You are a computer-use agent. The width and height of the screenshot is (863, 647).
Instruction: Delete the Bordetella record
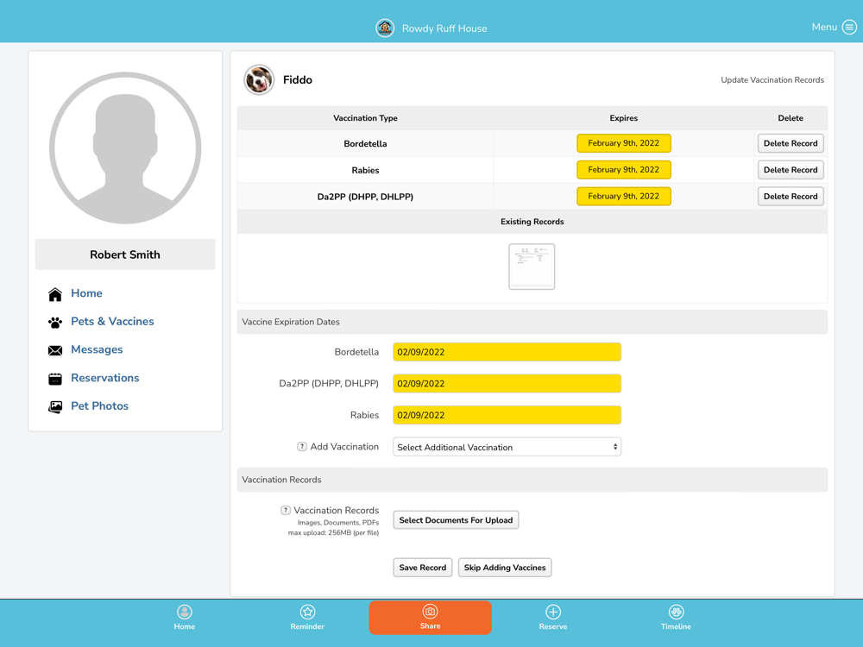791,143
